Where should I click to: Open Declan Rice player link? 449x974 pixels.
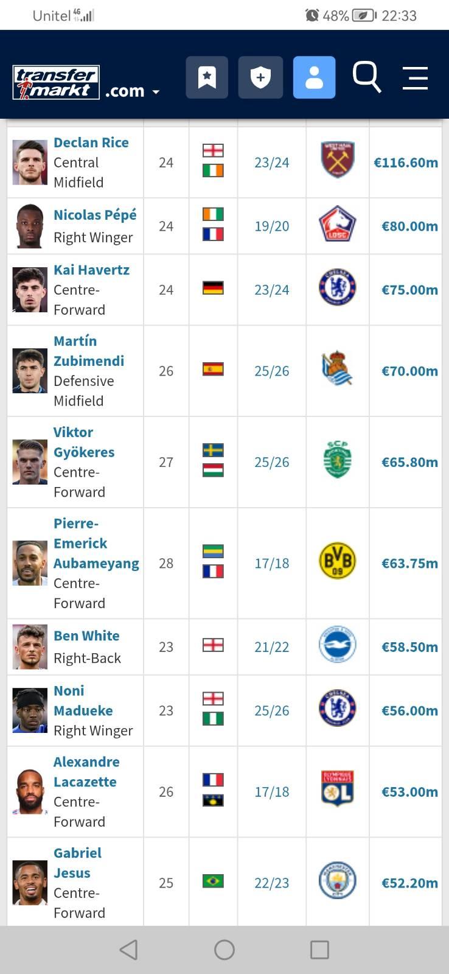91,142
